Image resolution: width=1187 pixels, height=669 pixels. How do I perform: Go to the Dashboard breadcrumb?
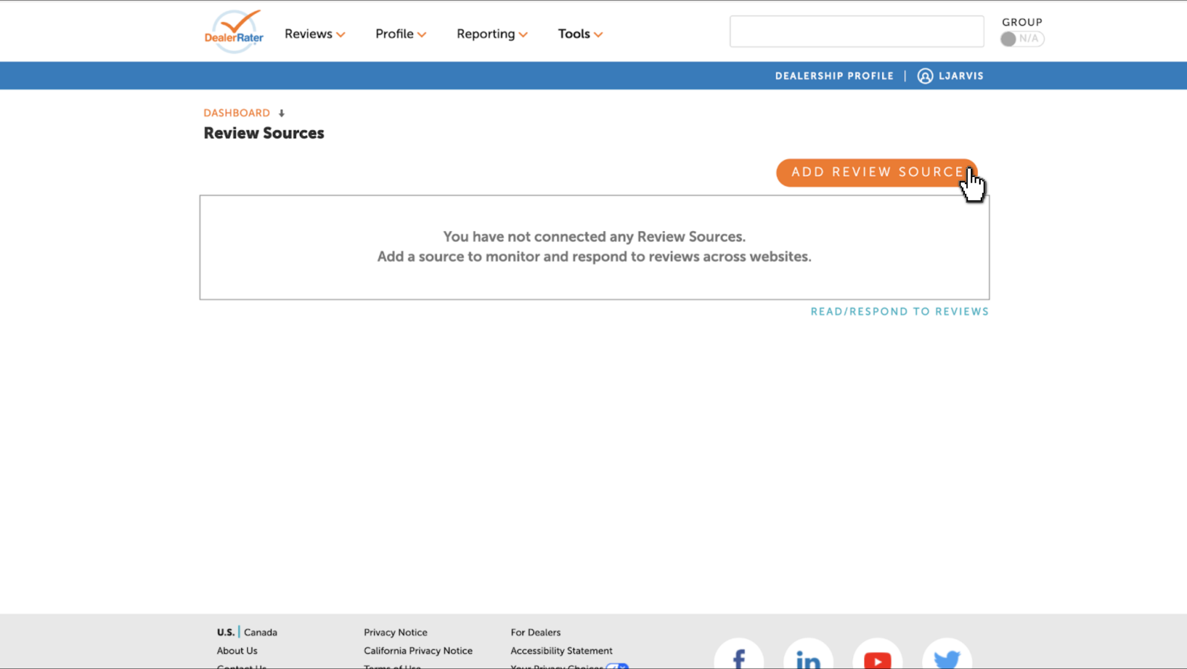236,113
